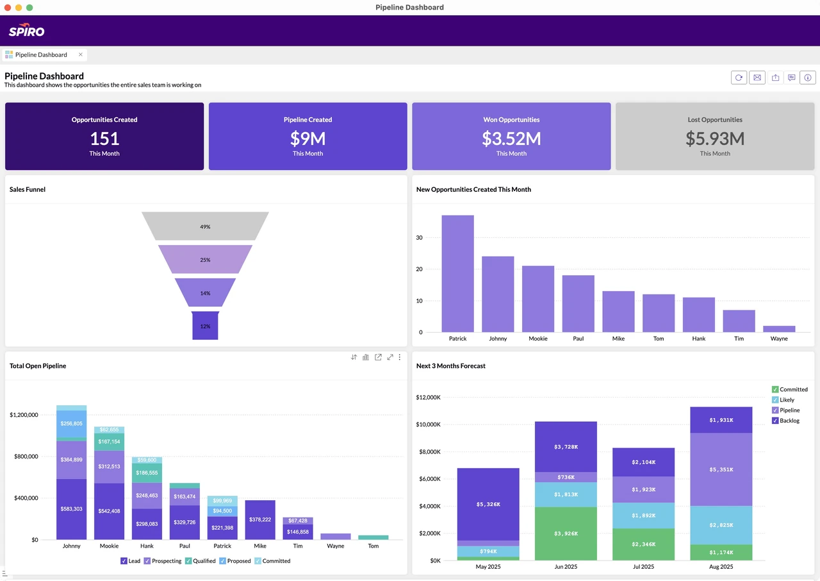
Task: Select Patrick's bar in New Opportunities chart
Action: [457, 274]
